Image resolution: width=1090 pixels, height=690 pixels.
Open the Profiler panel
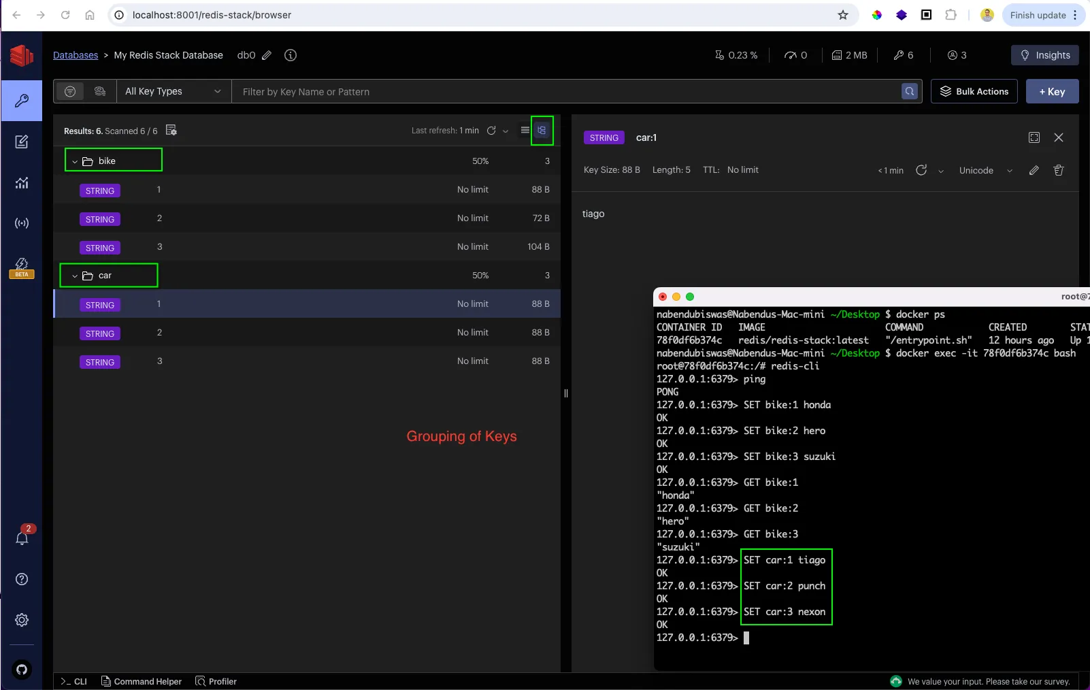coord(216,681)
